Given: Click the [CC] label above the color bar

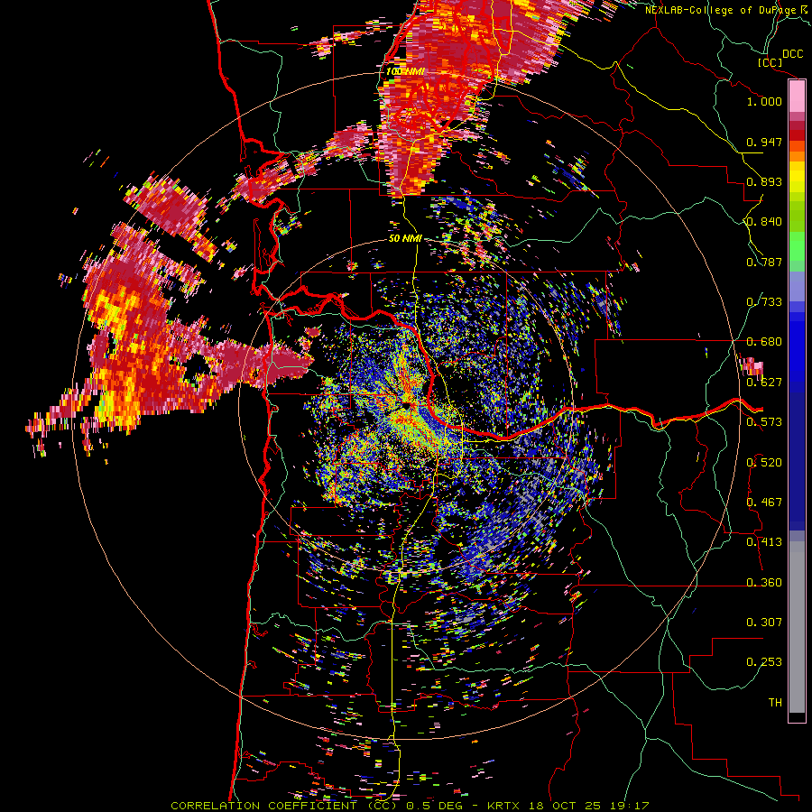Looking at the screenshot, I should point(770,62).
